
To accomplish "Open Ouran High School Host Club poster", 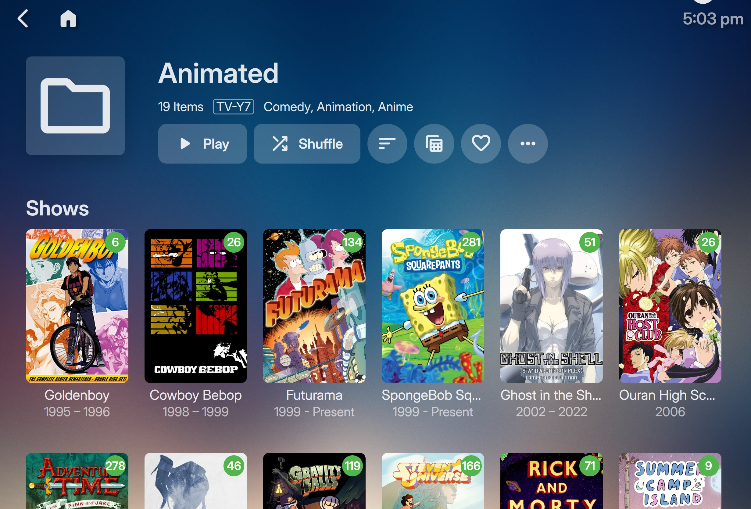I will pos(670,306).
